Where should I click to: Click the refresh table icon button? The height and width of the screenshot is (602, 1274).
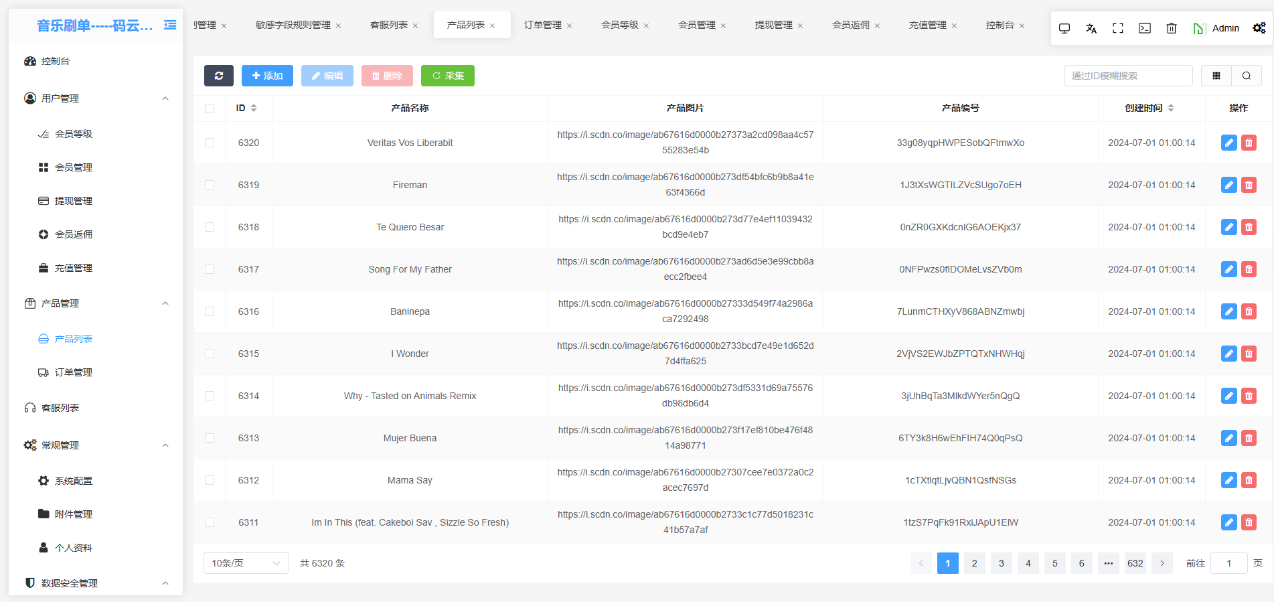click(218, 76)
